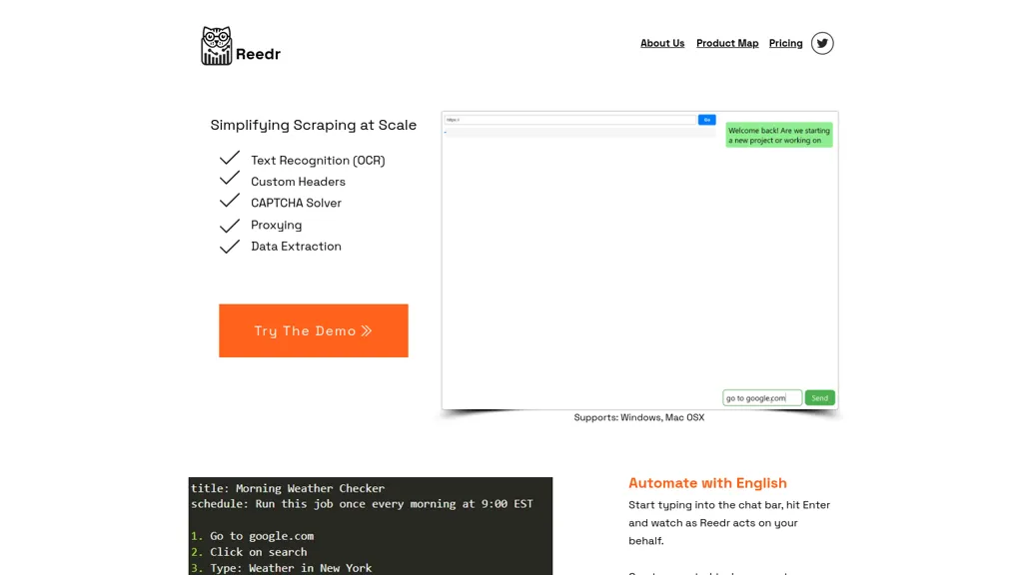Viewport: 1023px width, 575px height.
Task: Go to the Product Map page
Action: (727, 43)
